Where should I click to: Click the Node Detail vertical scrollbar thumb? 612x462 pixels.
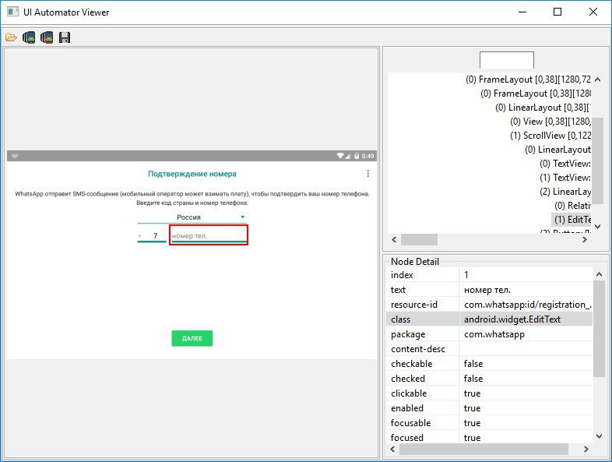(599, 329)
